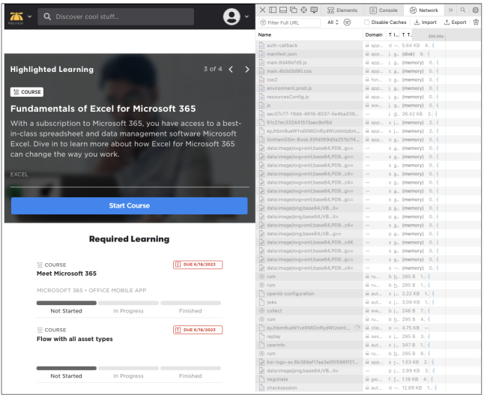
Task: Click the file icon of manifest.json row
Action: [261, 54]
